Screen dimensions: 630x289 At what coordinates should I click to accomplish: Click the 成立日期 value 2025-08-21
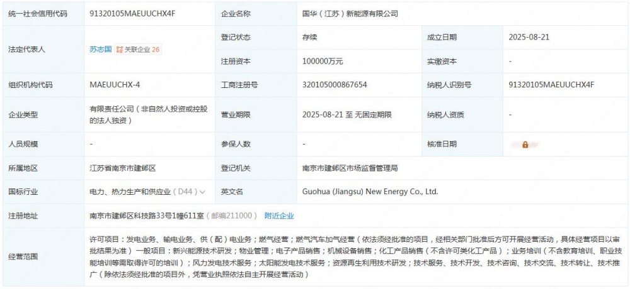click(529, 38)
